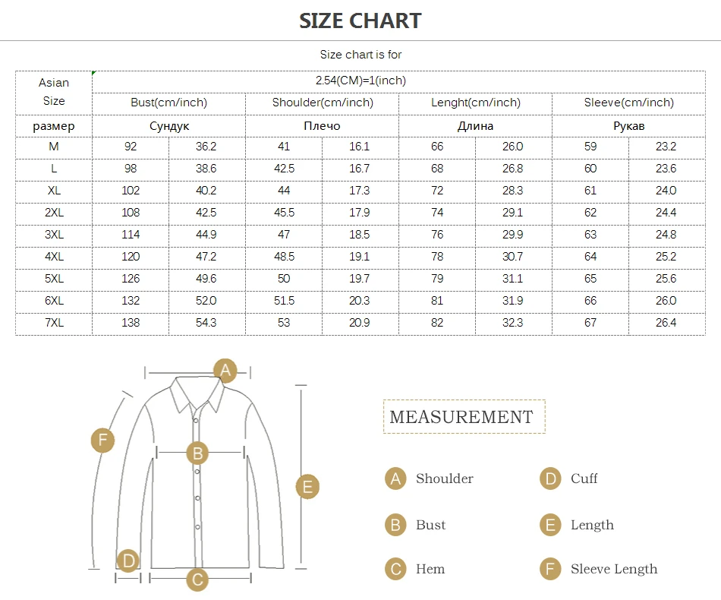Image resolution: width=721 pixels, height=600 pixels.
Task: Click the A marker above the shirt collar
Action: pyautogui.click(x=225, y=371)
